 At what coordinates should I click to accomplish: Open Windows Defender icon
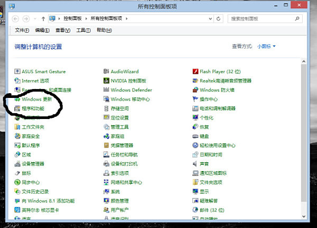pos(106,90)
